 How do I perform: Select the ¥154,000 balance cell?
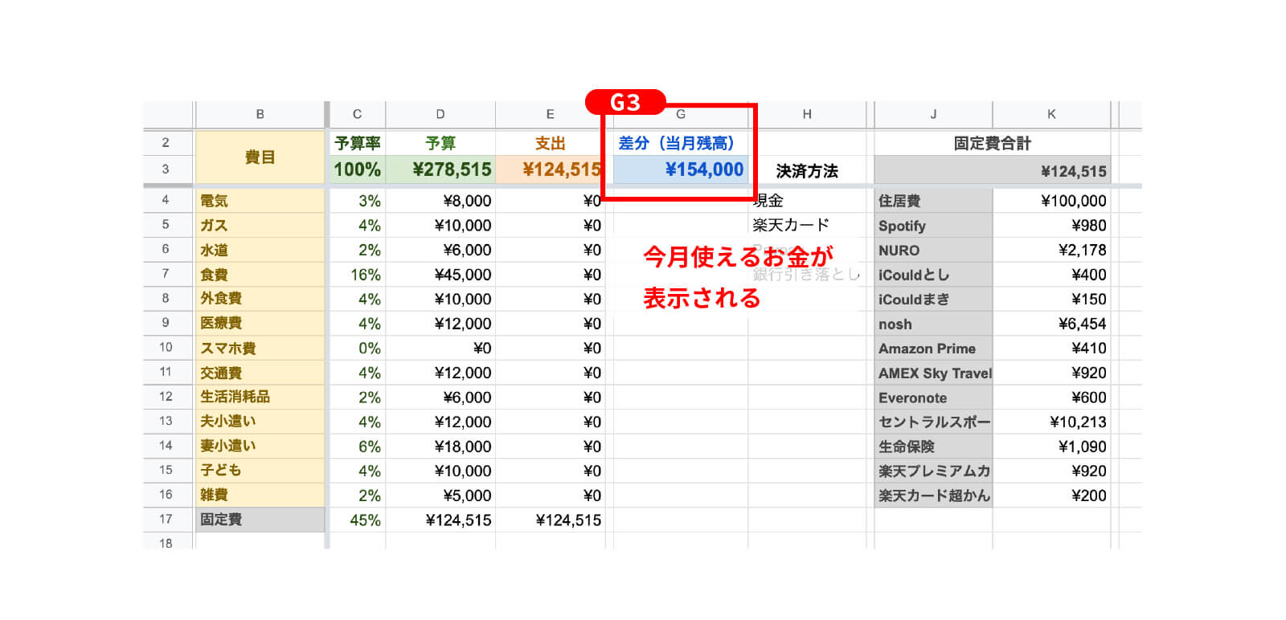tap(681, 169)
